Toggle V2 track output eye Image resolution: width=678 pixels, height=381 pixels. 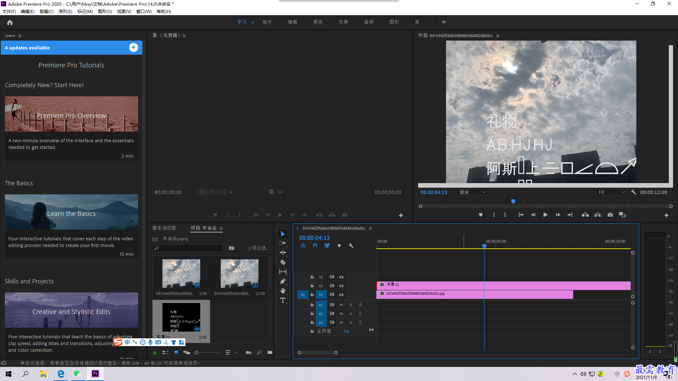click(341, 286)
